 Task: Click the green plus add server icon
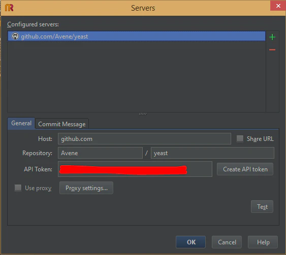click(272, 37)
